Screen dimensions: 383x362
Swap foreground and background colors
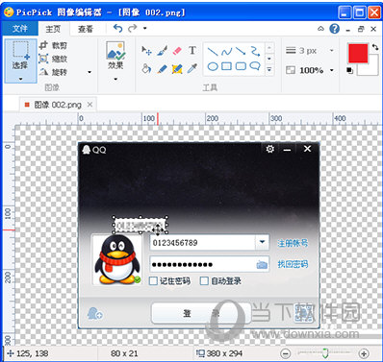[x=375, y=47]
